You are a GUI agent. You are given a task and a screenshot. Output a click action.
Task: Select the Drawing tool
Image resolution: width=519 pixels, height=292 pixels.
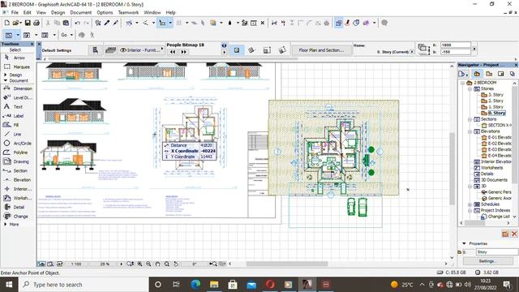pyautogui.click(x=16, y=161)
